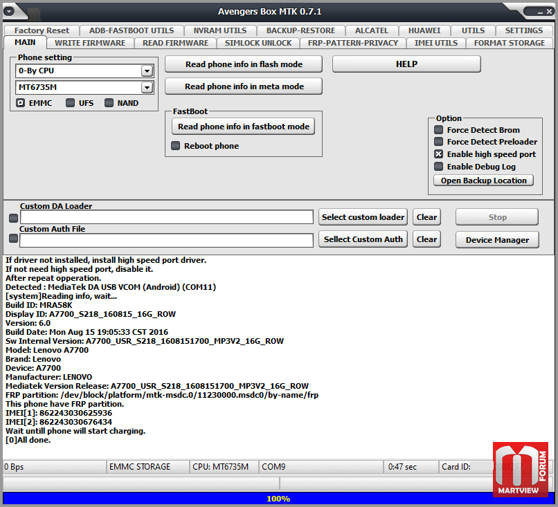Click Read phone info in flash mode
Image resolution: width=558 pixels, height=507 pixels.
[244, 64]
